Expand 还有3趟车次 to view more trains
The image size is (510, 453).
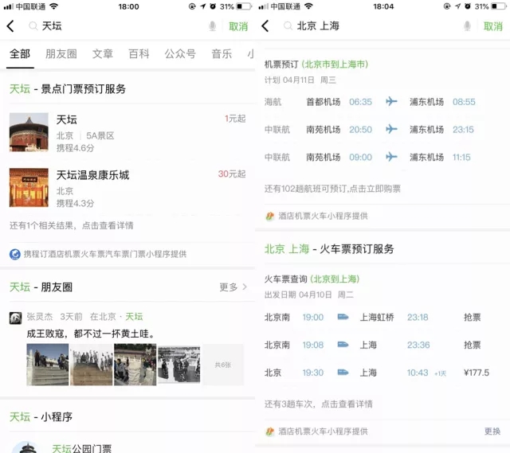(318, 404)
